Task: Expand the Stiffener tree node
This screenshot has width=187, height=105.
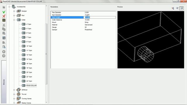Action: (x=14, y=90)
